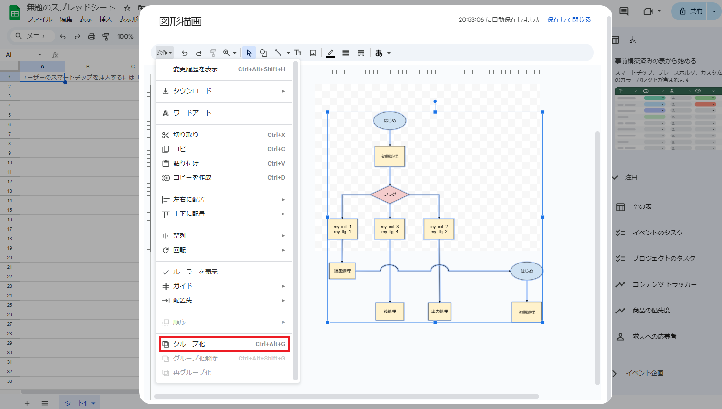Click the 出力処理 box in flowchart
The image size is (722, 409).
(x=440, y=312)
